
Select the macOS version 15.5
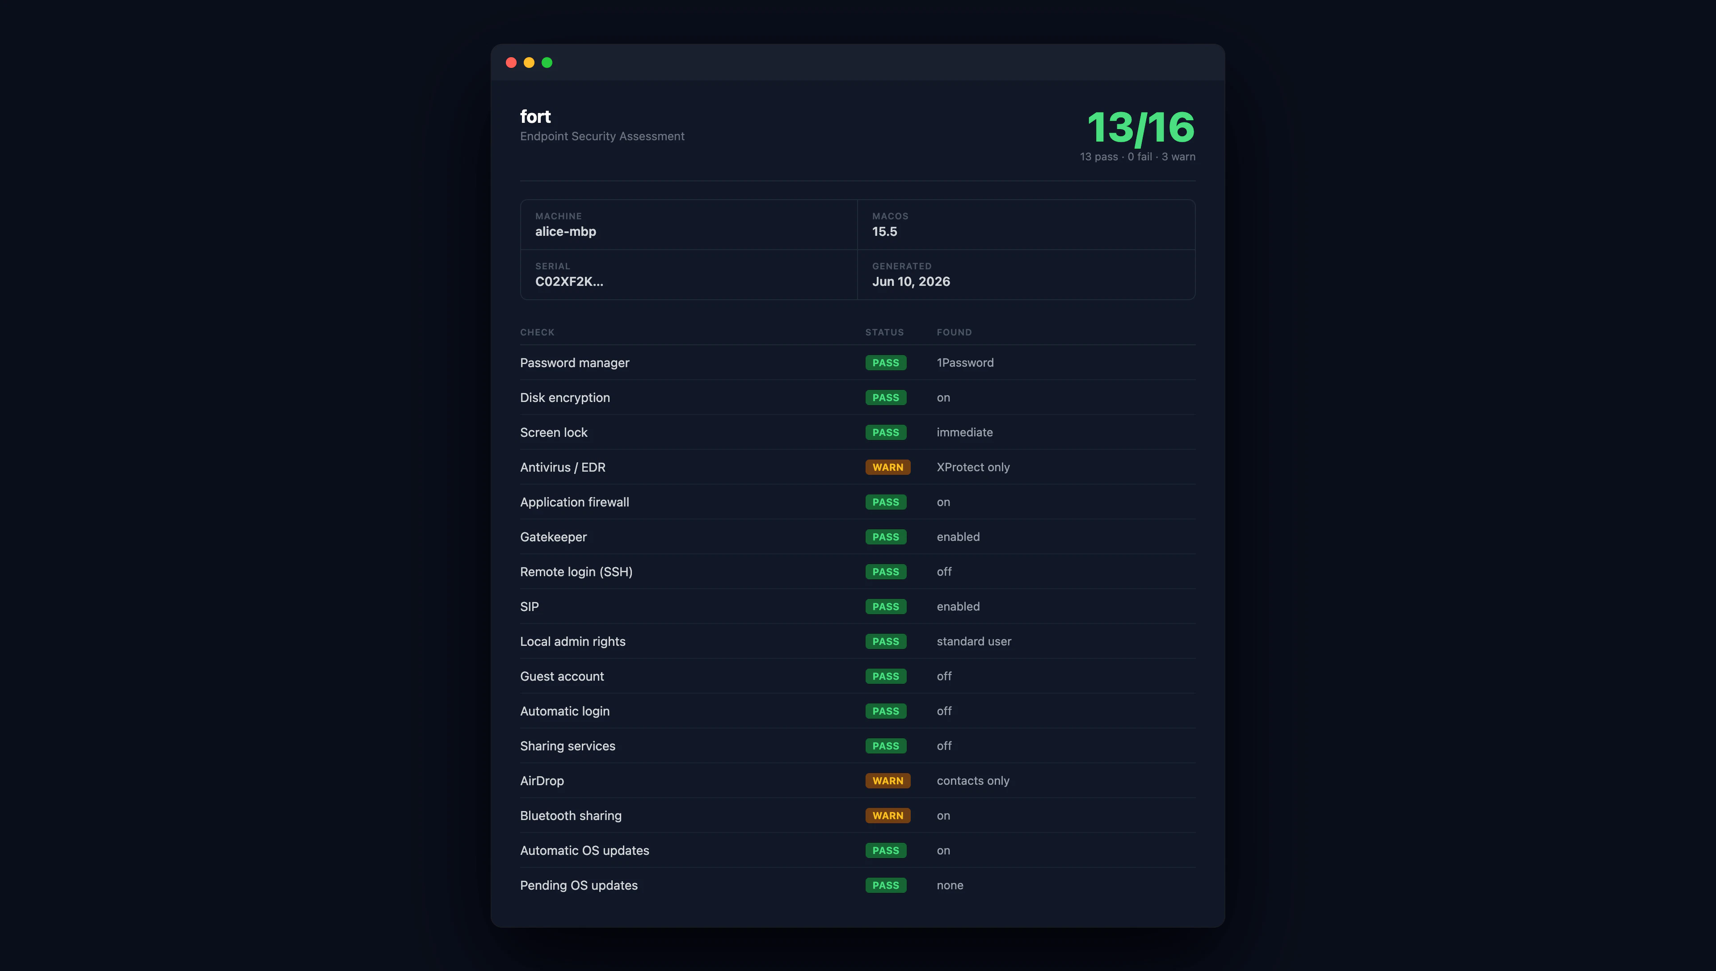tap(884, 231)
